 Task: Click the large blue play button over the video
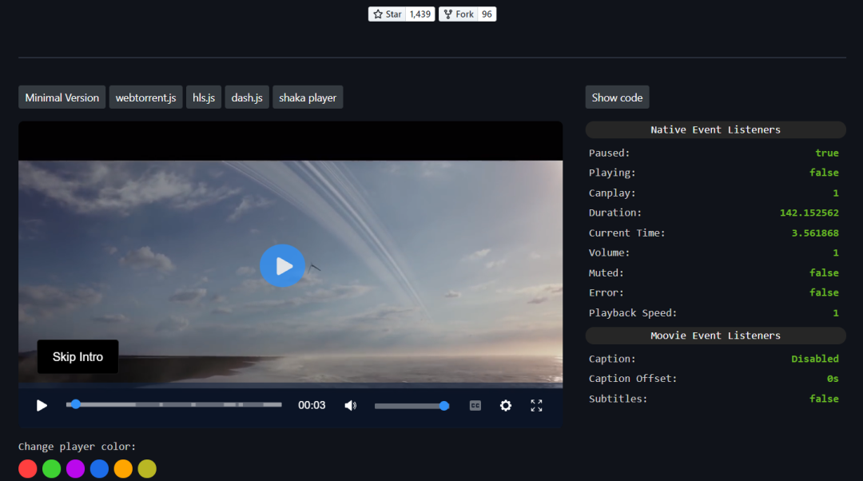282,266
